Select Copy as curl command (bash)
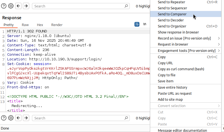This screenshot has width=224, height=132. tap(186, 69)
